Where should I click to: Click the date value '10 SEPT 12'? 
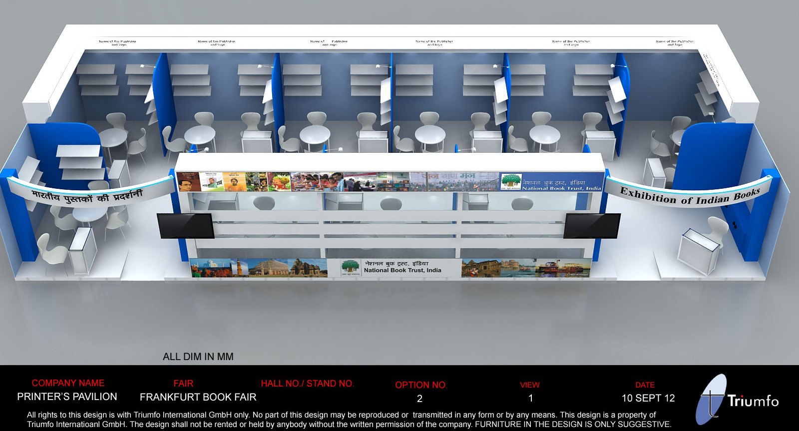click(x=648, y=398)
